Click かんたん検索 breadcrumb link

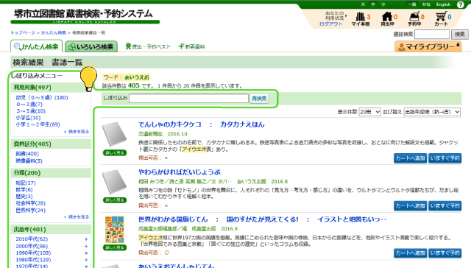point(53,32)
